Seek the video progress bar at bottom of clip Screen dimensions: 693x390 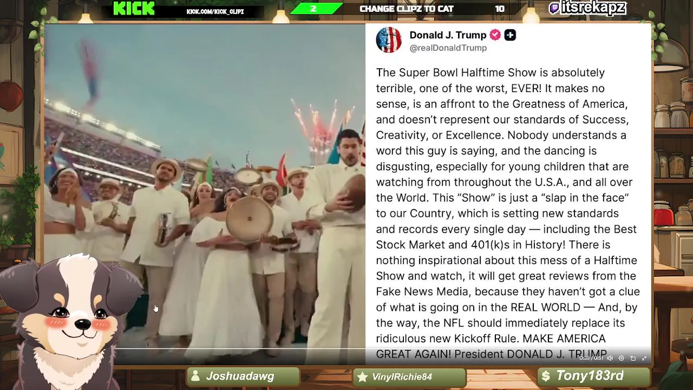coord(348,349)
